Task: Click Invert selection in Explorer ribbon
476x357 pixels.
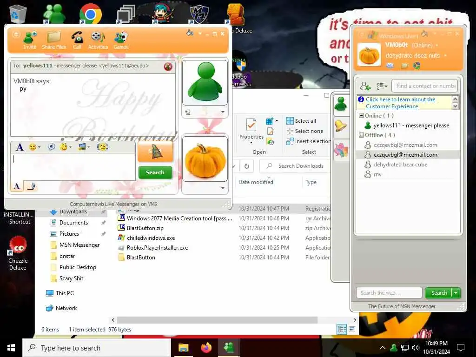Action: (309, 141)
